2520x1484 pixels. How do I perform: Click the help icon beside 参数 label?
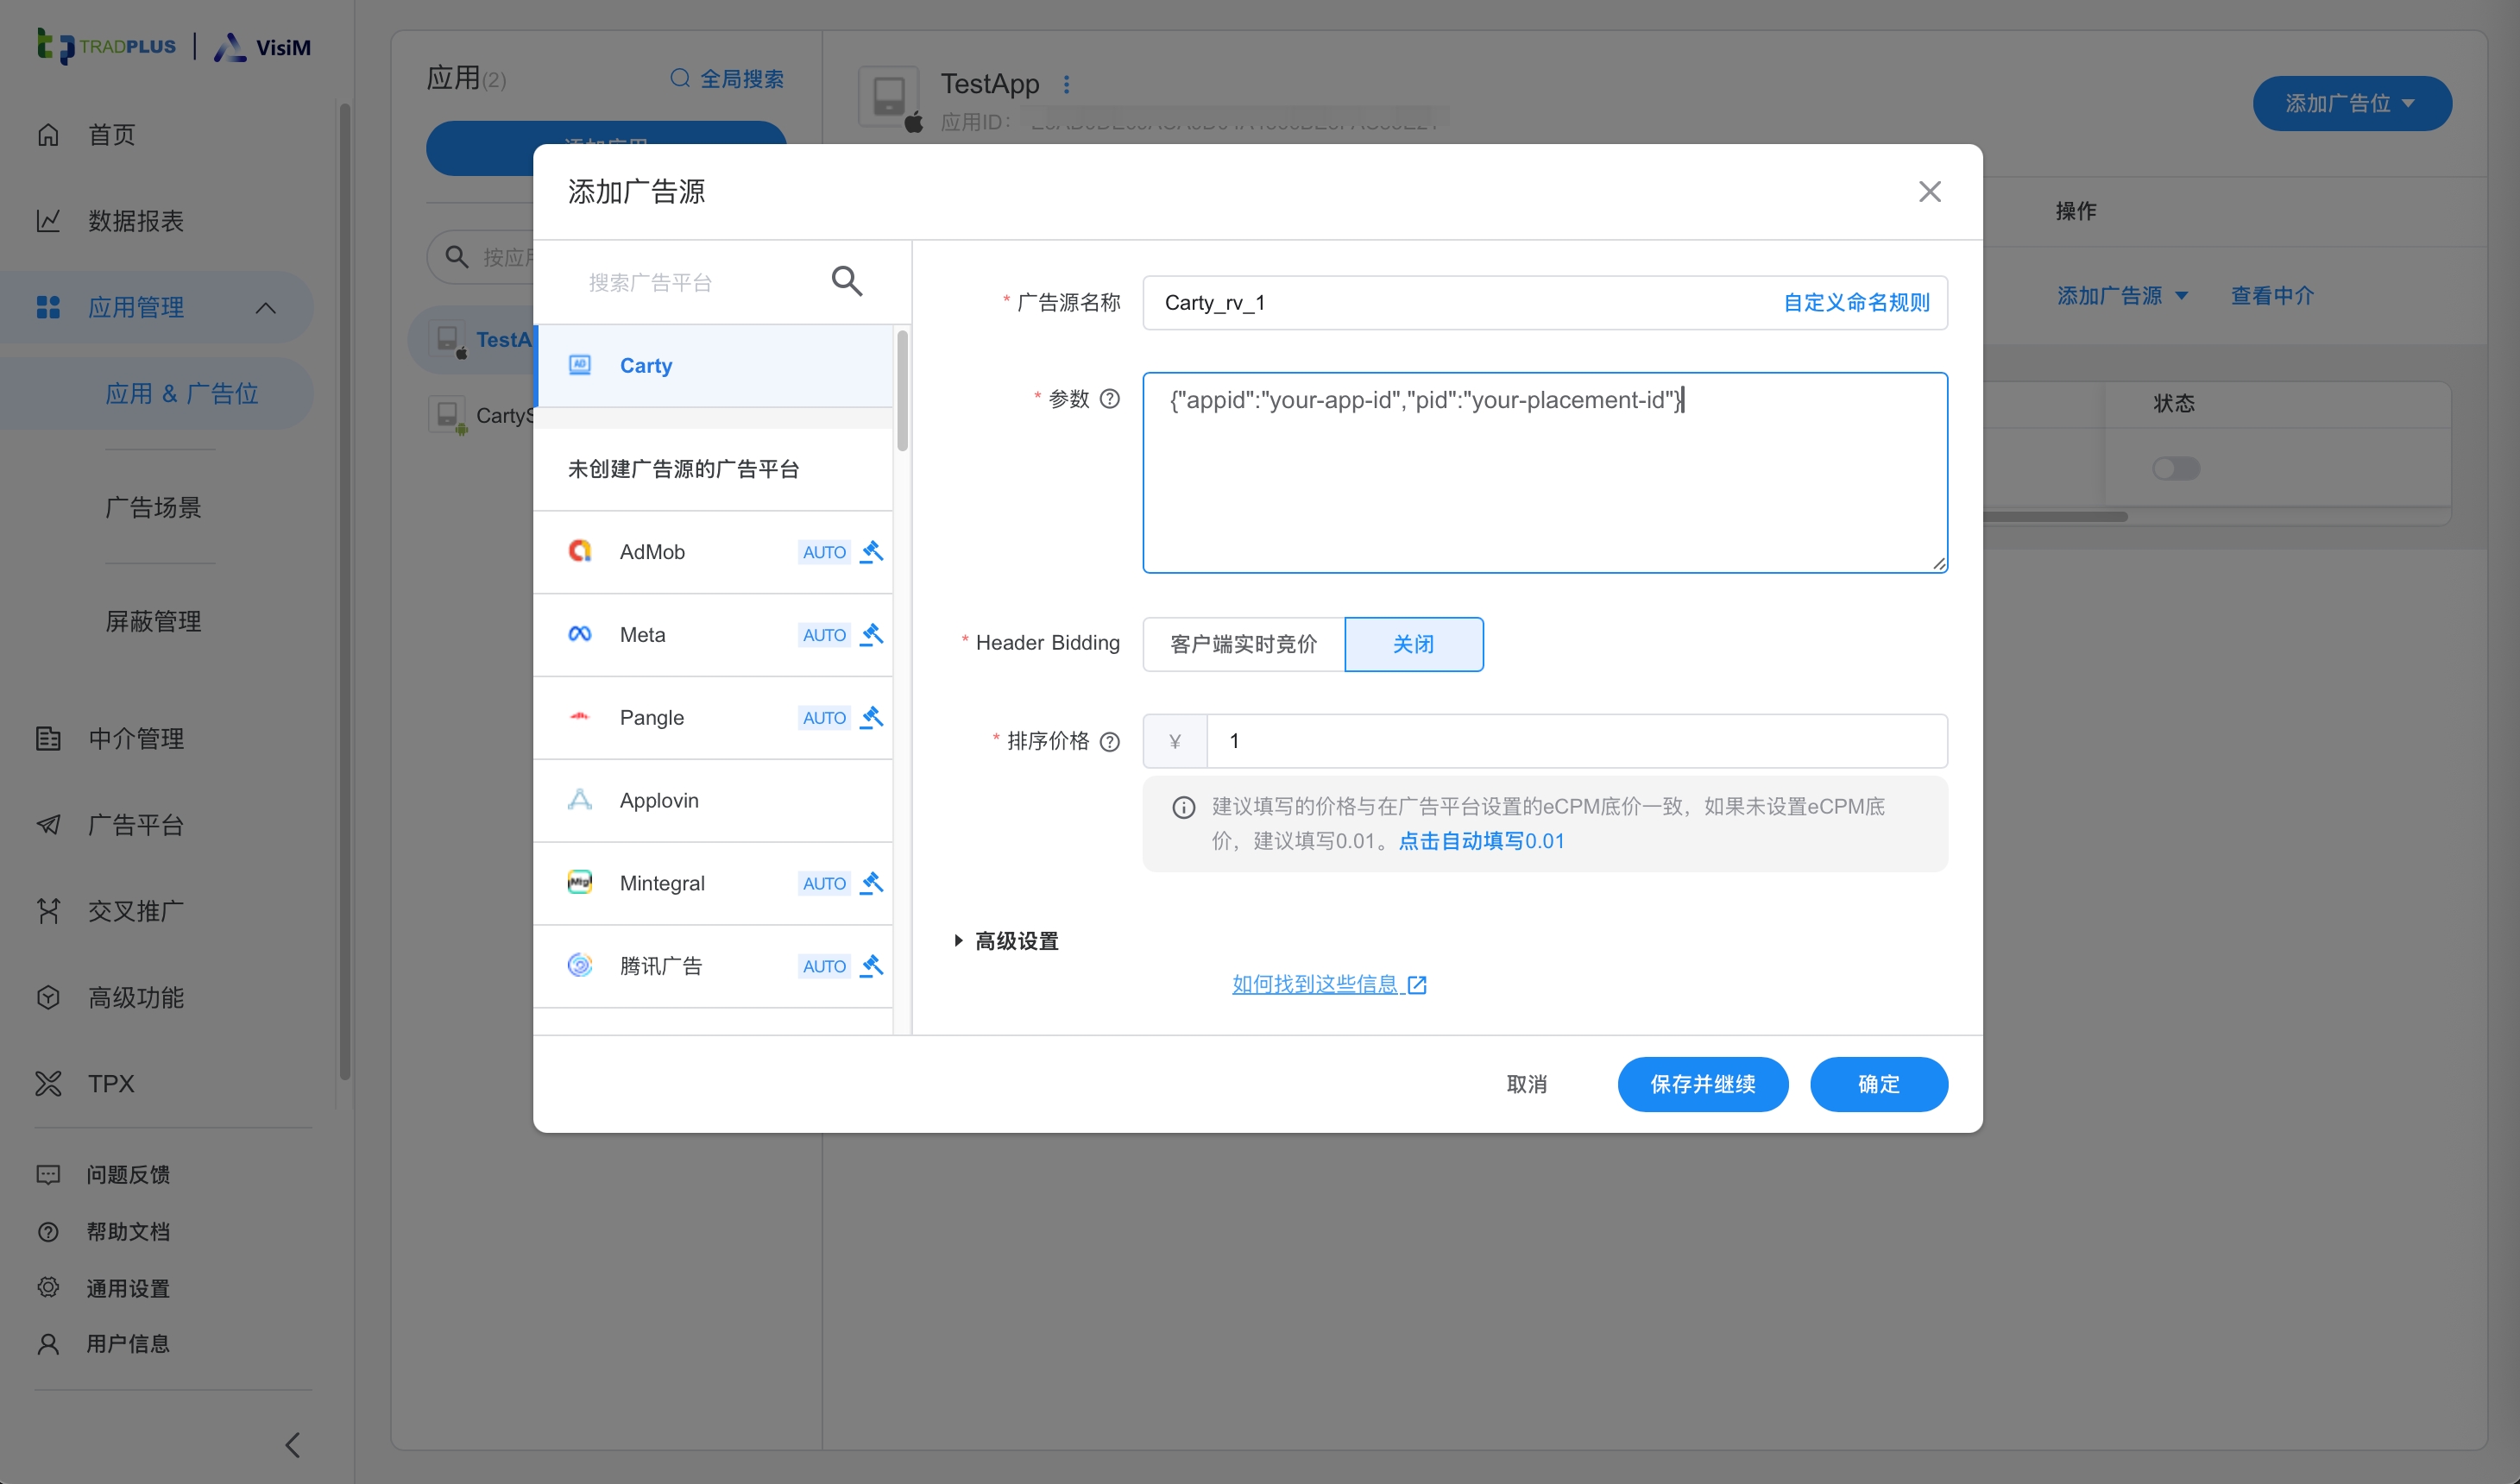point(1111,398)
